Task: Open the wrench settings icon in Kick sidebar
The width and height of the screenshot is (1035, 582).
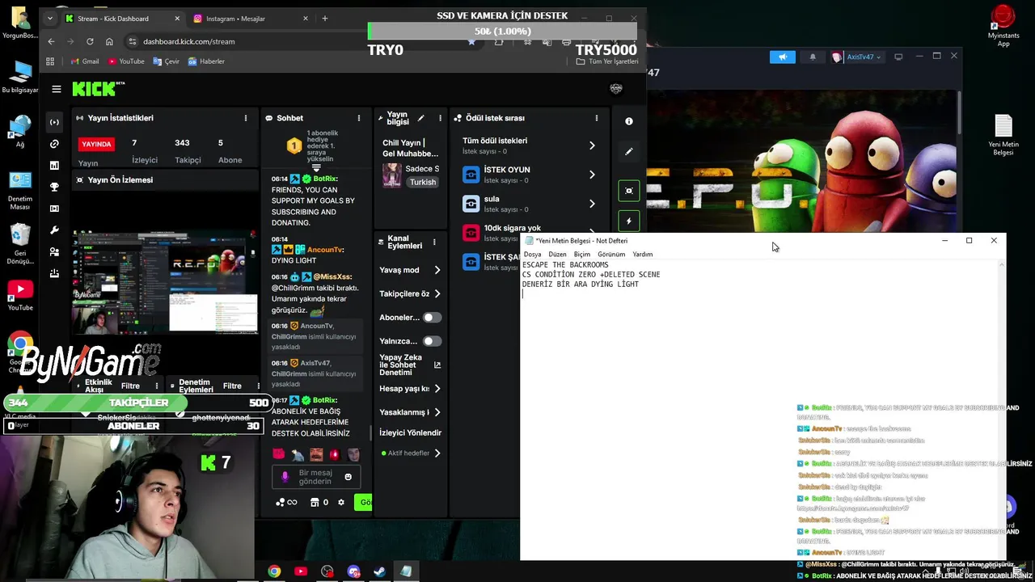Action: pos(54,230)
